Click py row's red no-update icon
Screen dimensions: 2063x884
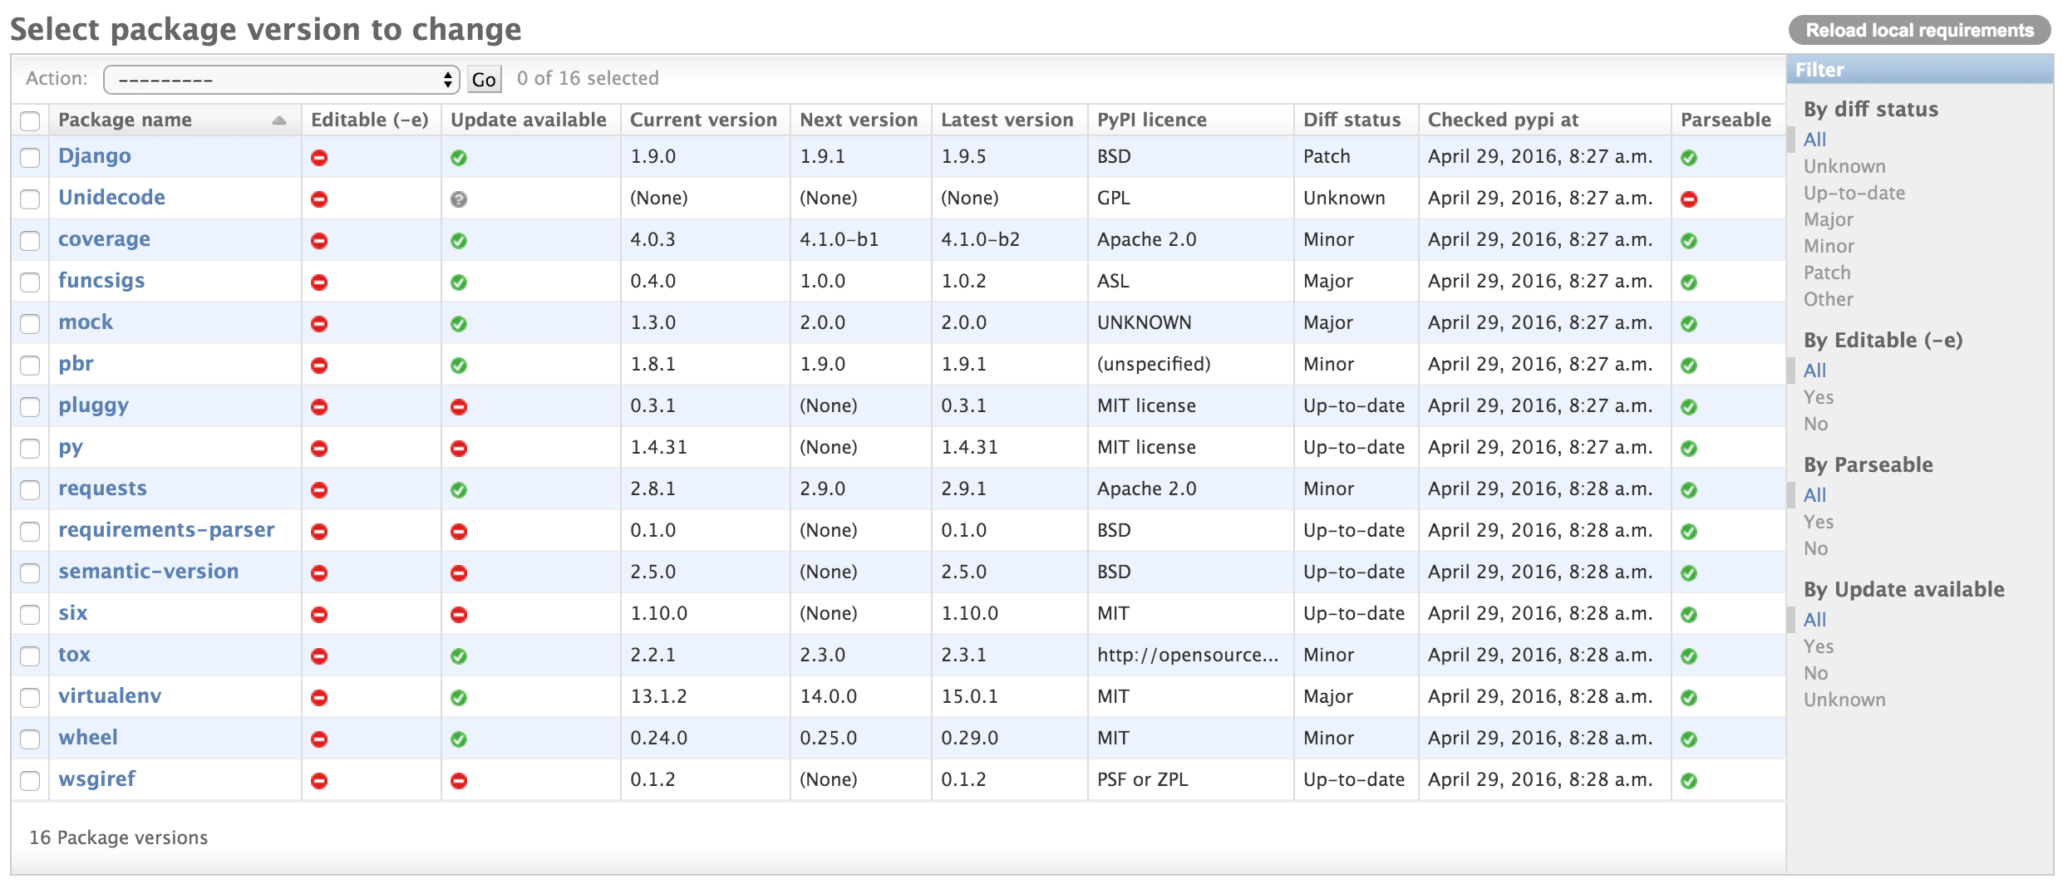click(x=459, y=449)
